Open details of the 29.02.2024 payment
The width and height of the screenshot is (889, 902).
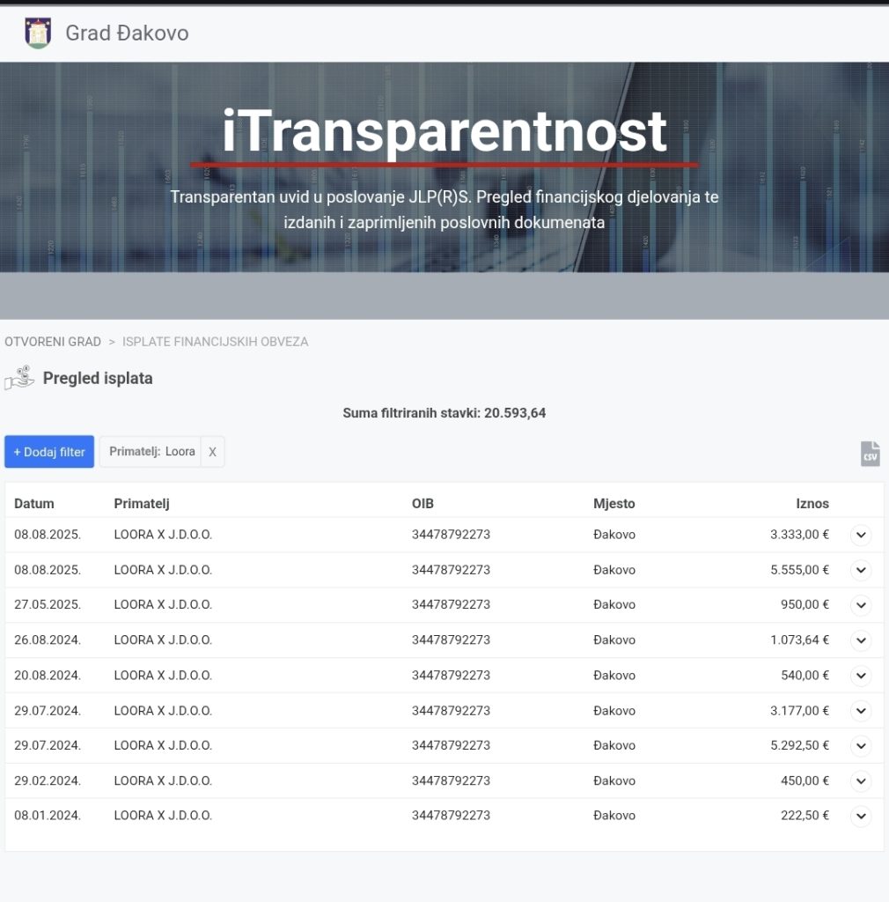[861, 781]
